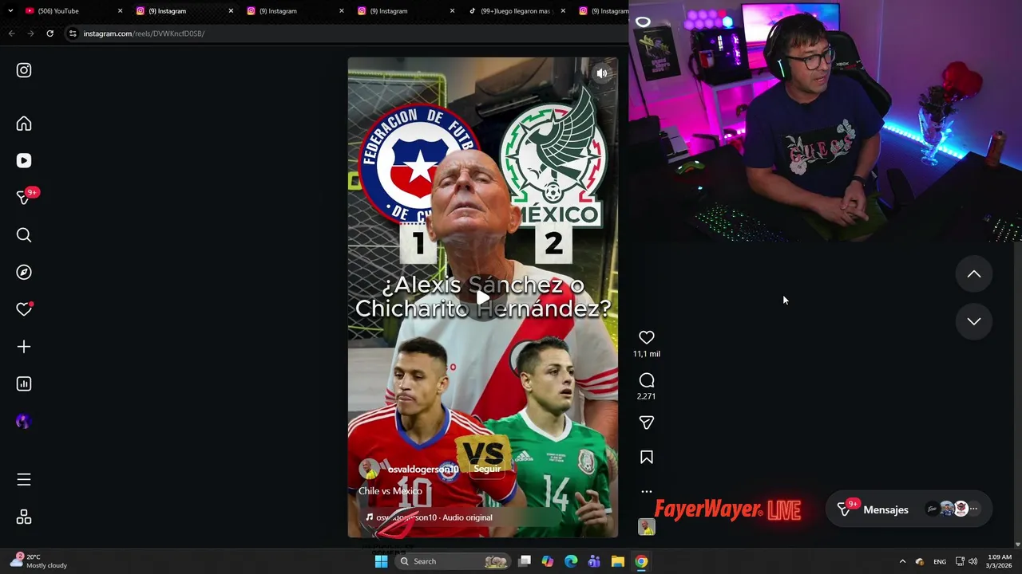Close the TikTok luego llegaron tab
The image size is (1022, 574).
pyautogui.click(x=563, y=11)
